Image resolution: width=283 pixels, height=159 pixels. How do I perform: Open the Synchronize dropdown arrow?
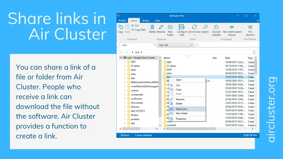tap(194, 35)
